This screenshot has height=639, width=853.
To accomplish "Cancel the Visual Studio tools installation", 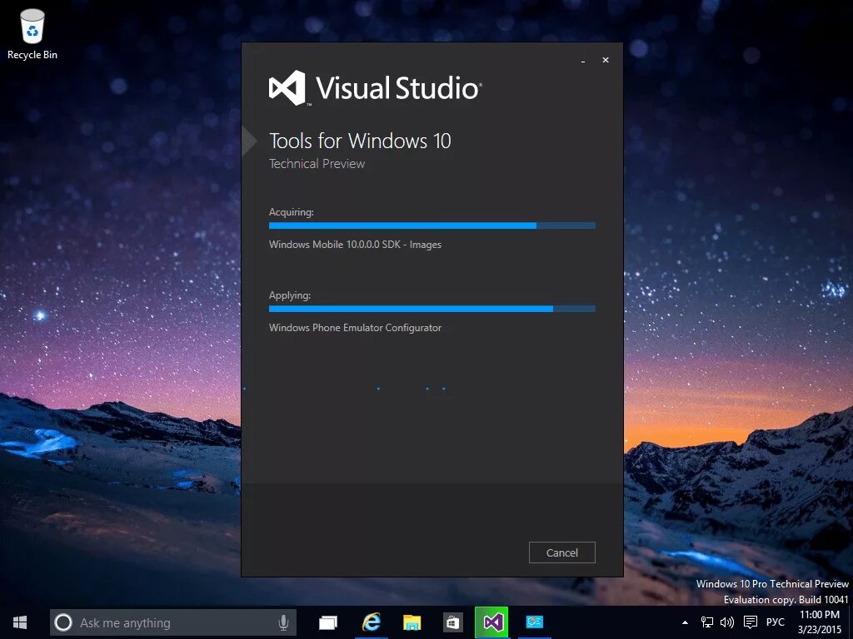I will click(562, 552).
